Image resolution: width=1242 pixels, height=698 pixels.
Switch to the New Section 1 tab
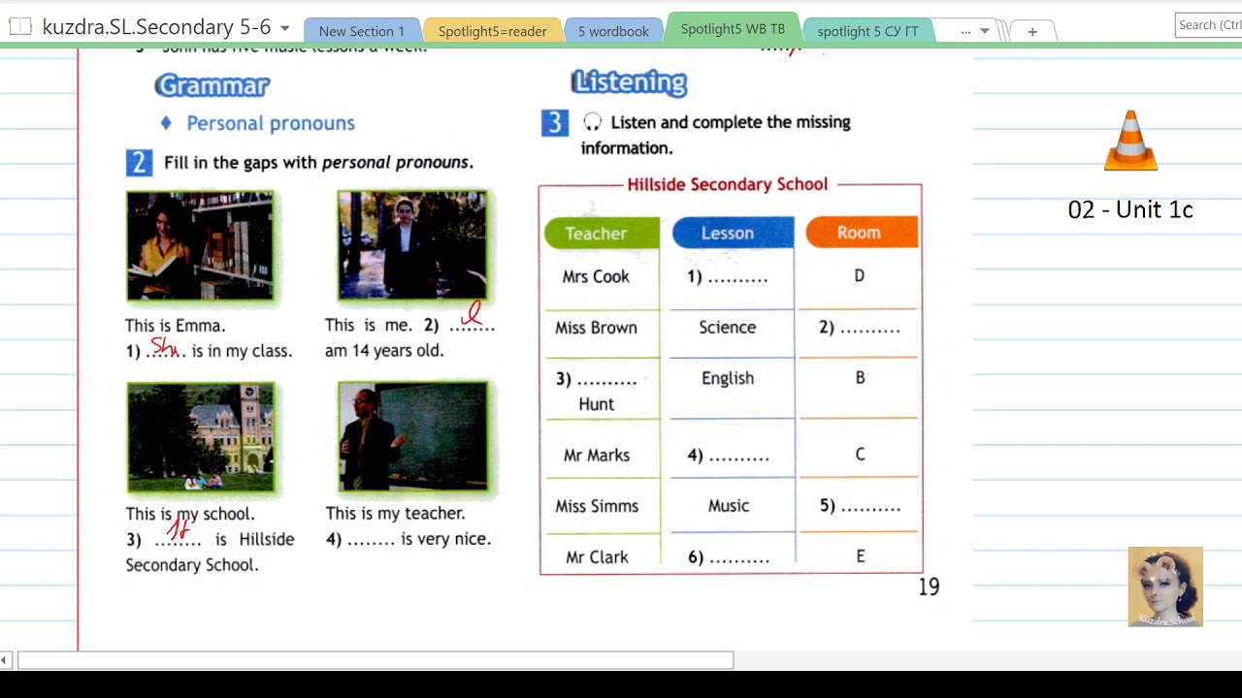361,31
